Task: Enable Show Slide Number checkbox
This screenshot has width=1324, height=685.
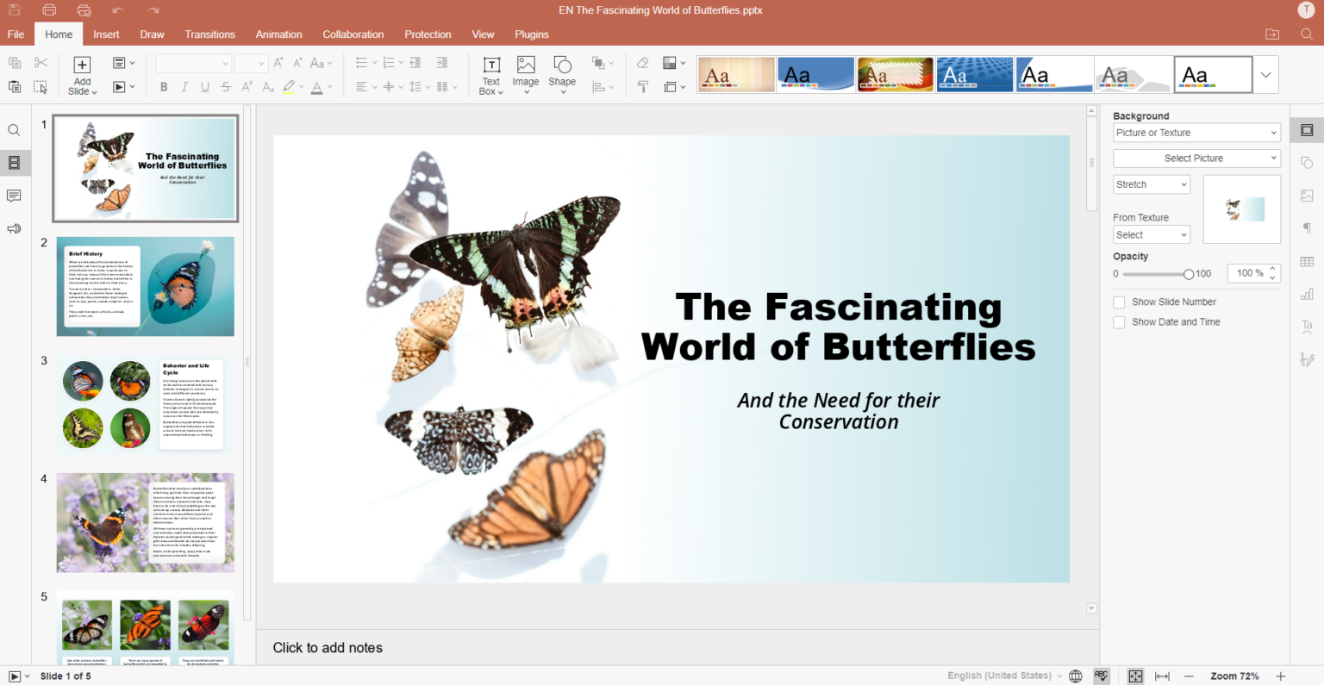Action: (1119, 302)
